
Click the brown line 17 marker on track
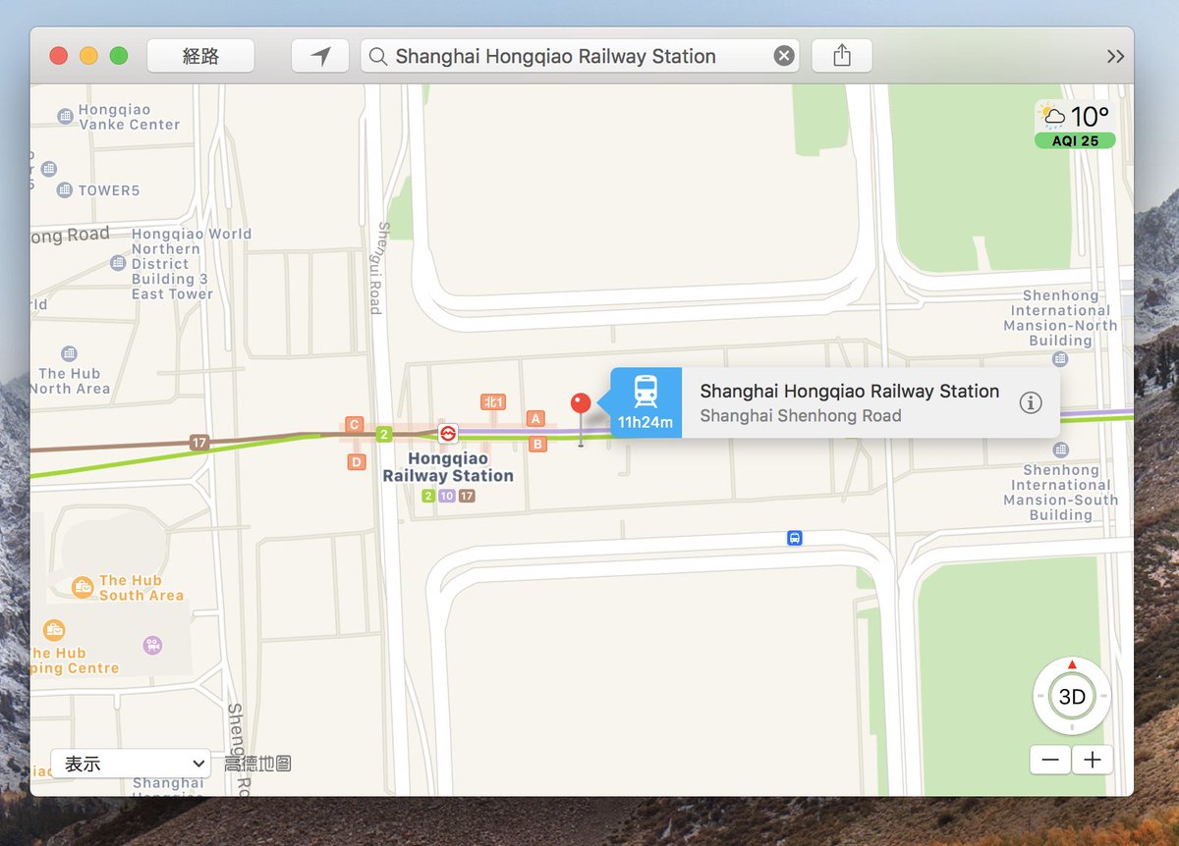[x=199, y=443]
